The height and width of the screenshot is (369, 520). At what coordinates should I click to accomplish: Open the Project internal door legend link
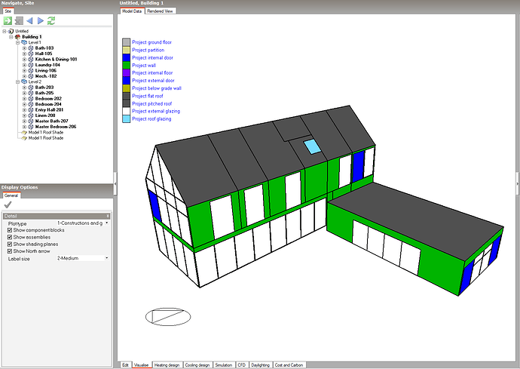(x=152, y=57)
